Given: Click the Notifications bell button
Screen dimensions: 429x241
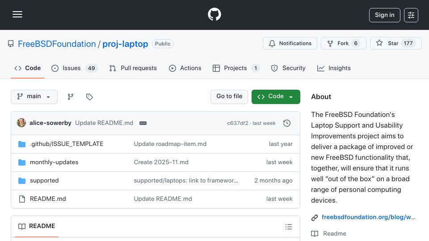Looking at the screenshot, I should [x=290, y=43].
